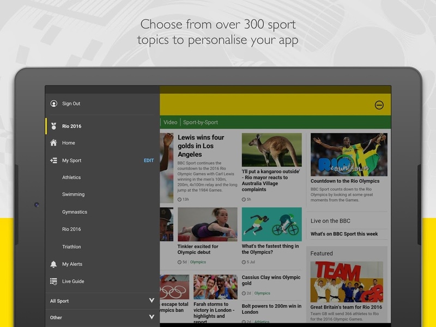This screenshot has height=327, width=436.
Task: Open Countdown to the Rio Olympics headline
Action: click(345, 181)
